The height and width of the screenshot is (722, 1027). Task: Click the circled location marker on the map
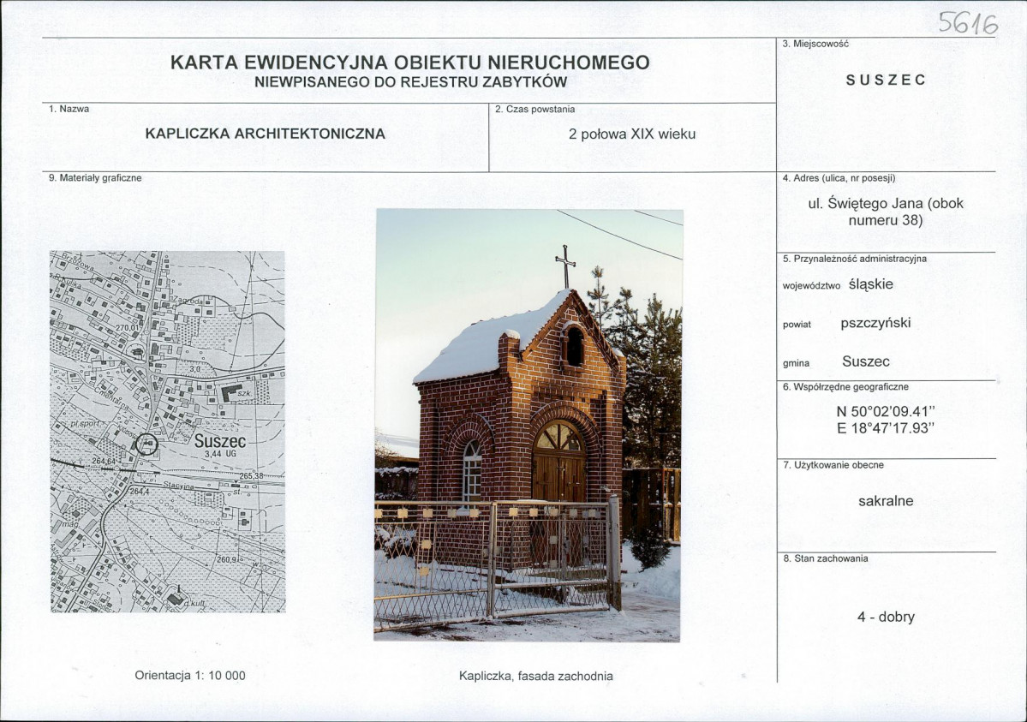(147, 445)
